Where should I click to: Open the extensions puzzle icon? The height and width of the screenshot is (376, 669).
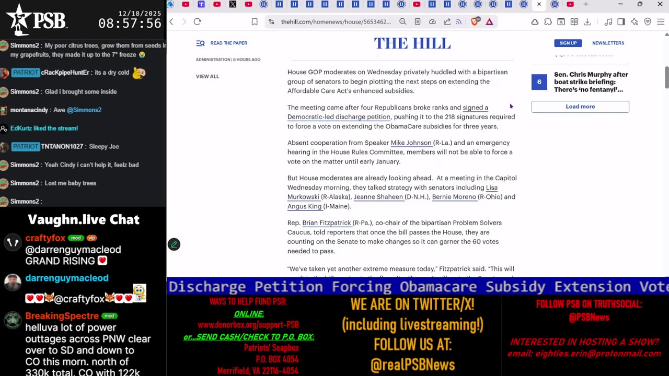point(548,22)
